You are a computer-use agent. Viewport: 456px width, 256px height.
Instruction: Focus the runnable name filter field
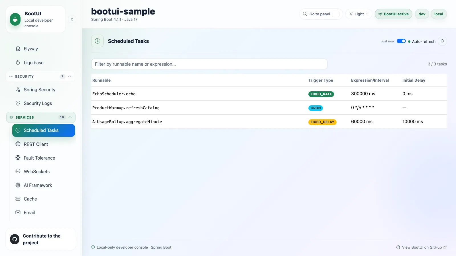click(x=209, y=64)
